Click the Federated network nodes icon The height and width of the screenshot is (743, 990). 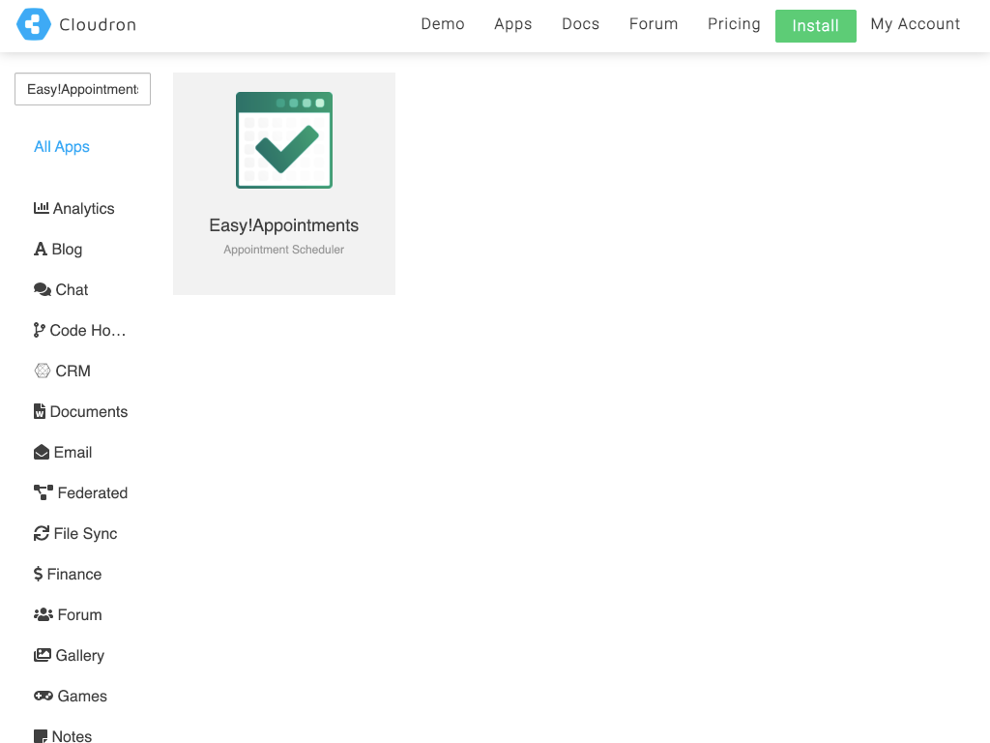pos(43,492)
